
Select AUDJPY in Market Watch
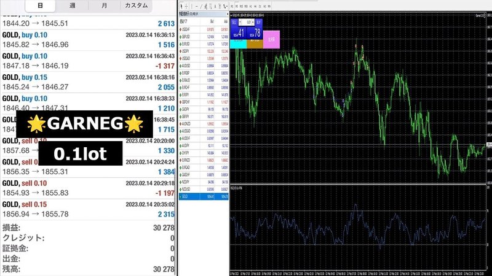204,145
